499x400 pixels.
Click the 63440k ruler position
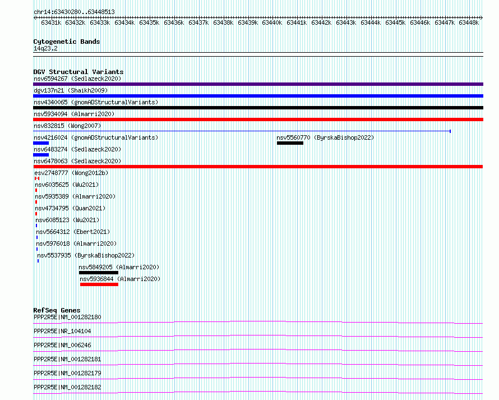[272, 22]
